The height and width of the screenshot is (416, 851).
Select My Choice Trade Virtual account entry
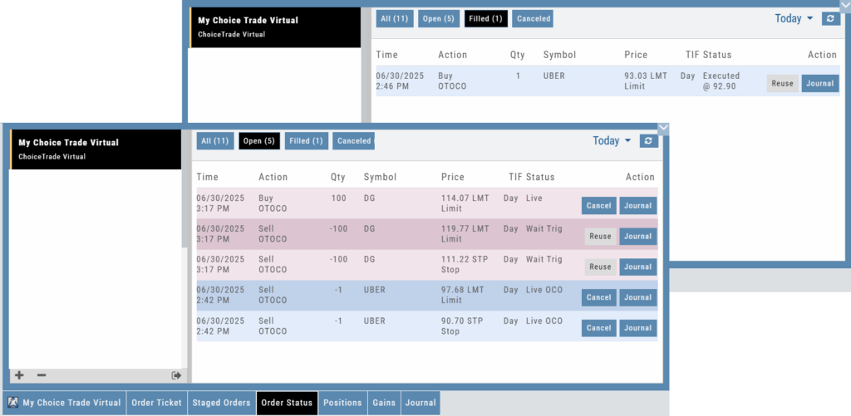tap(96, 149)
